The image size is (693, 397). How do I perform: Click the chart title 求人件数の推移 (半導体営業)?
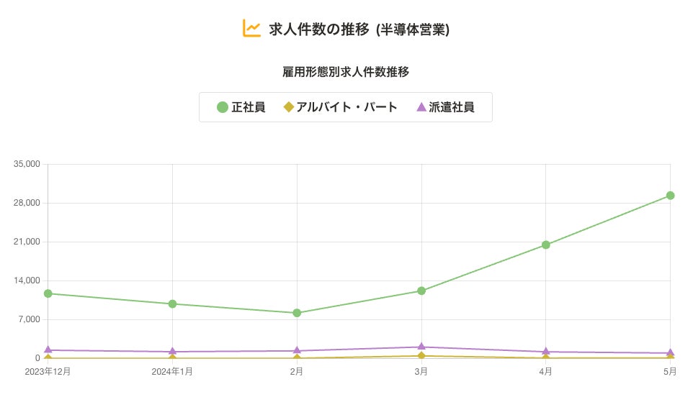click(x=359, y=29)
